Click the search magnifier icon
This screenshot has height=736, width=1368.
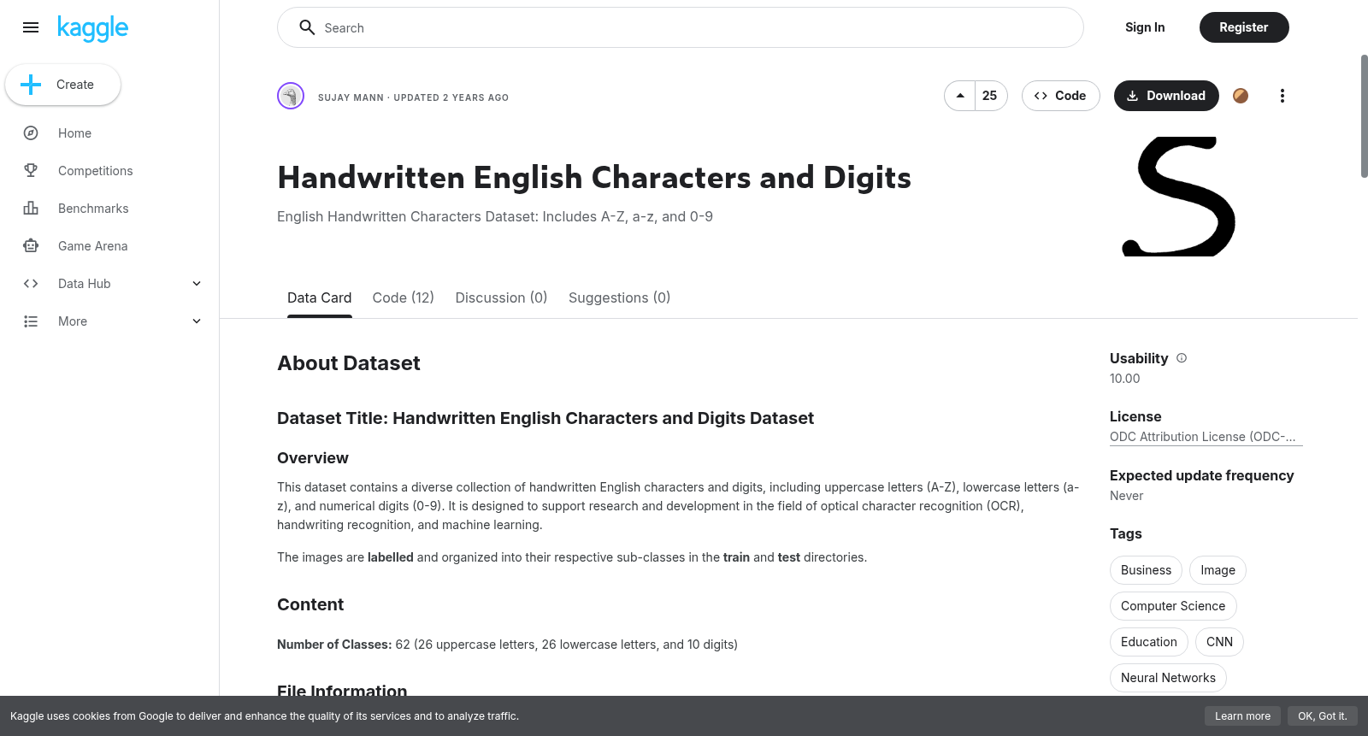tap(307, 27)
